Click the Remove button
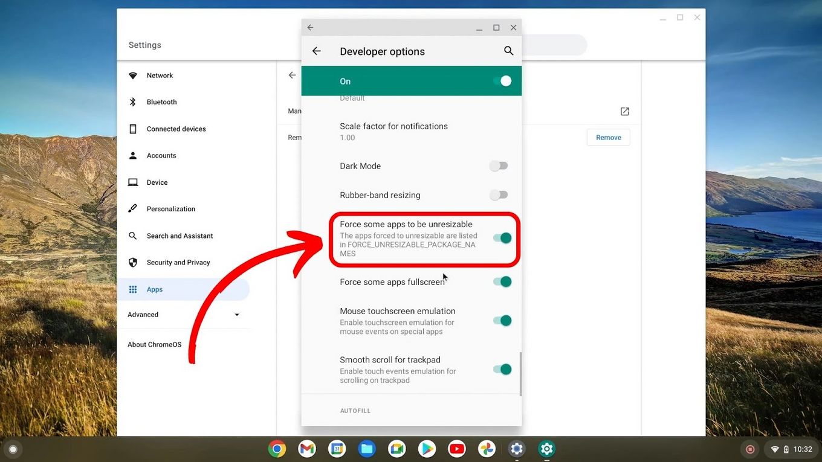Screen dimensions: 822x462 coord(608,137)
